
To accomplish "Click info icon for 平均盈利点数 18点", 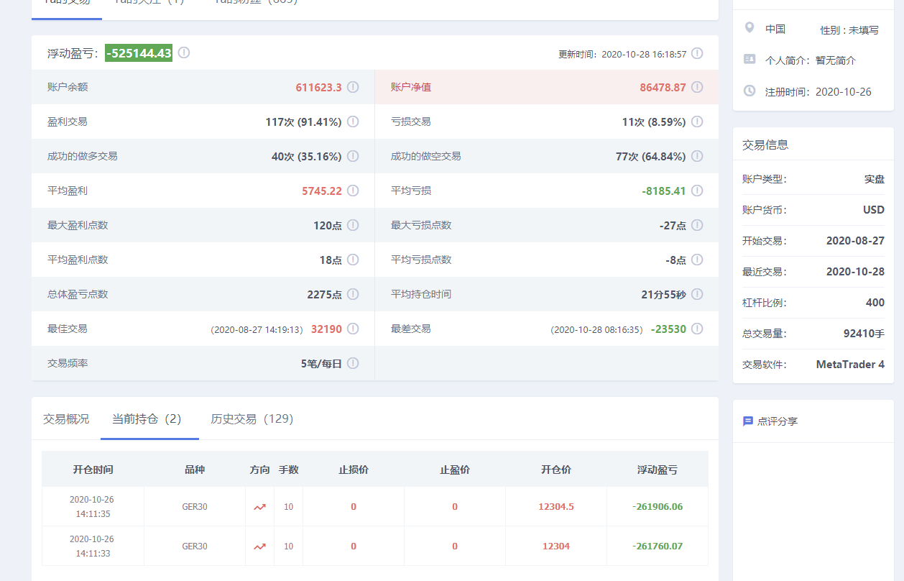I will [353, 260].
